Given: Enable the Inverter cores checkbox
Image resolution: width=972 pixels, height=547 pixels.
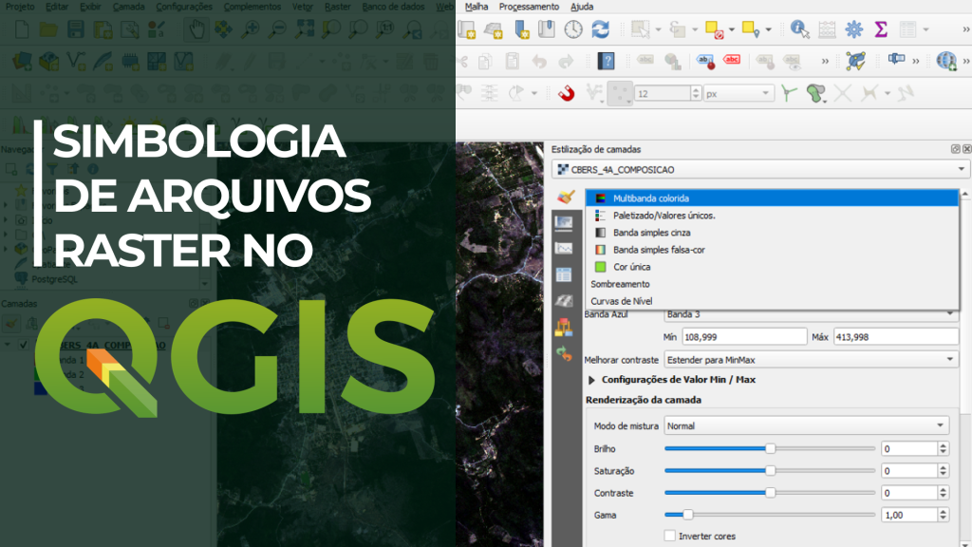Looking at the screenshot, I should (x=670, y=536).
